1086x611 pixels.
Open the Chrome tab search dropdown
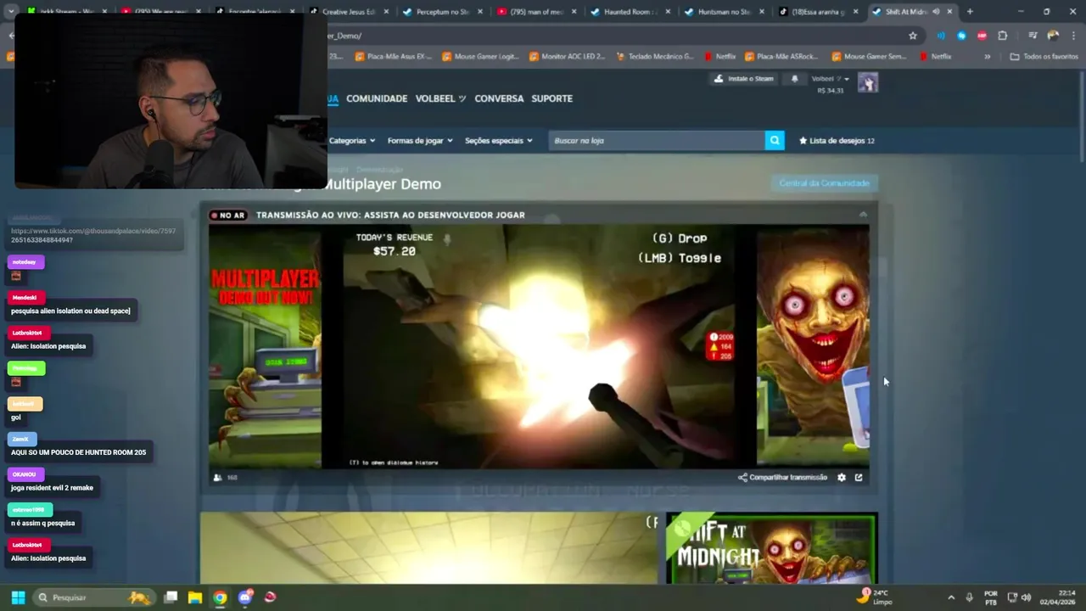coord(11,12)
